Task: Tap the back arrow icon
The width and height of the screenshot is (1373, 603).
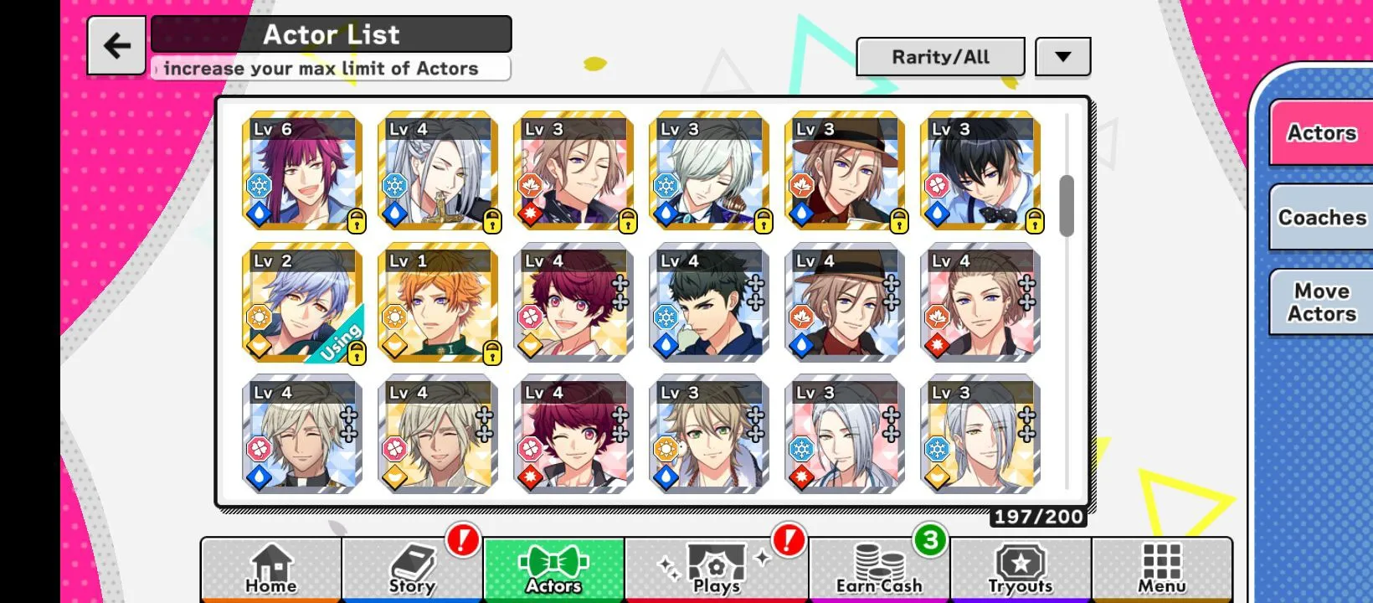Action: point(116,45)
